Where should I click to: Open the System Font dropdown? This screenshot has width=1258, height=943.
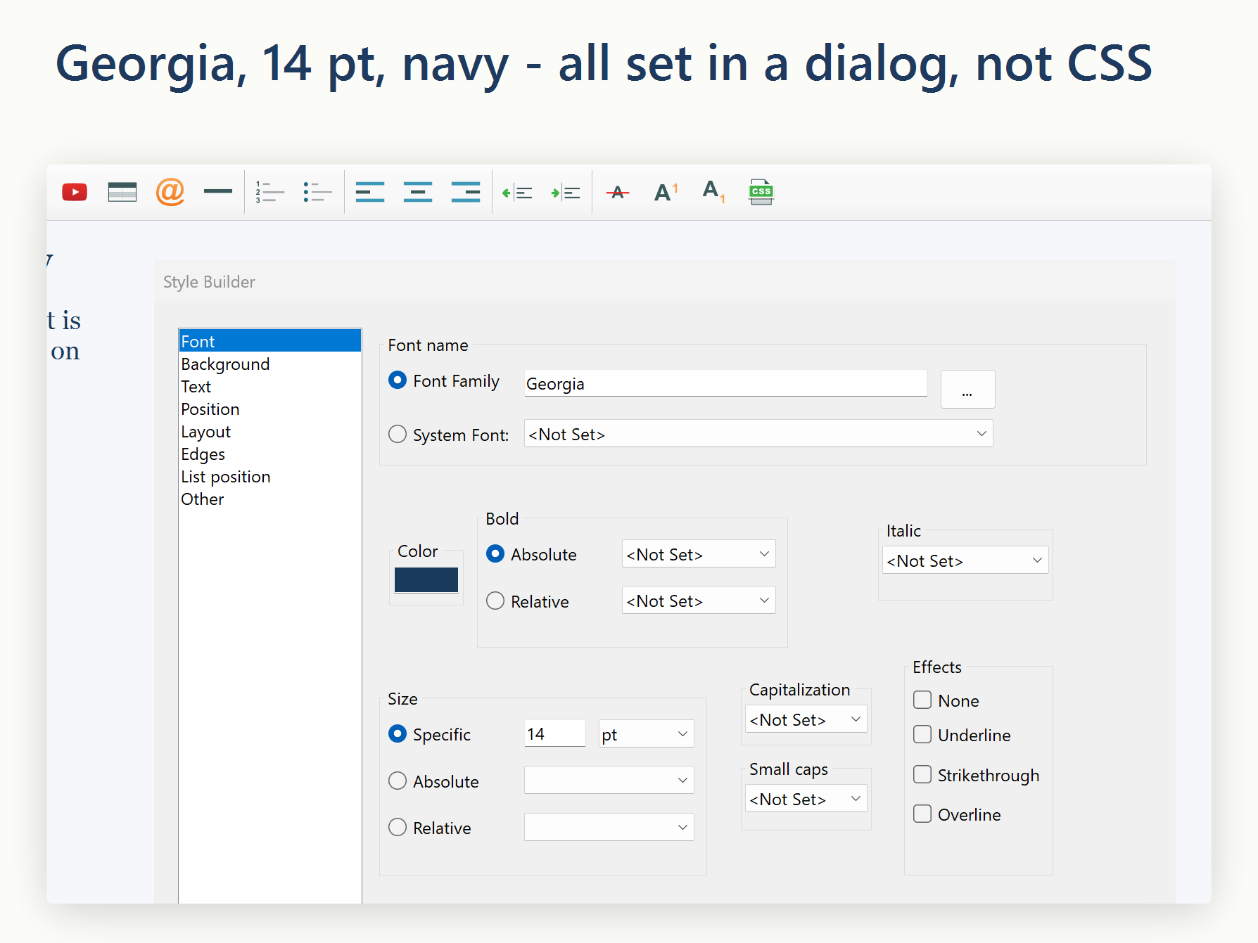coord(758,434)
